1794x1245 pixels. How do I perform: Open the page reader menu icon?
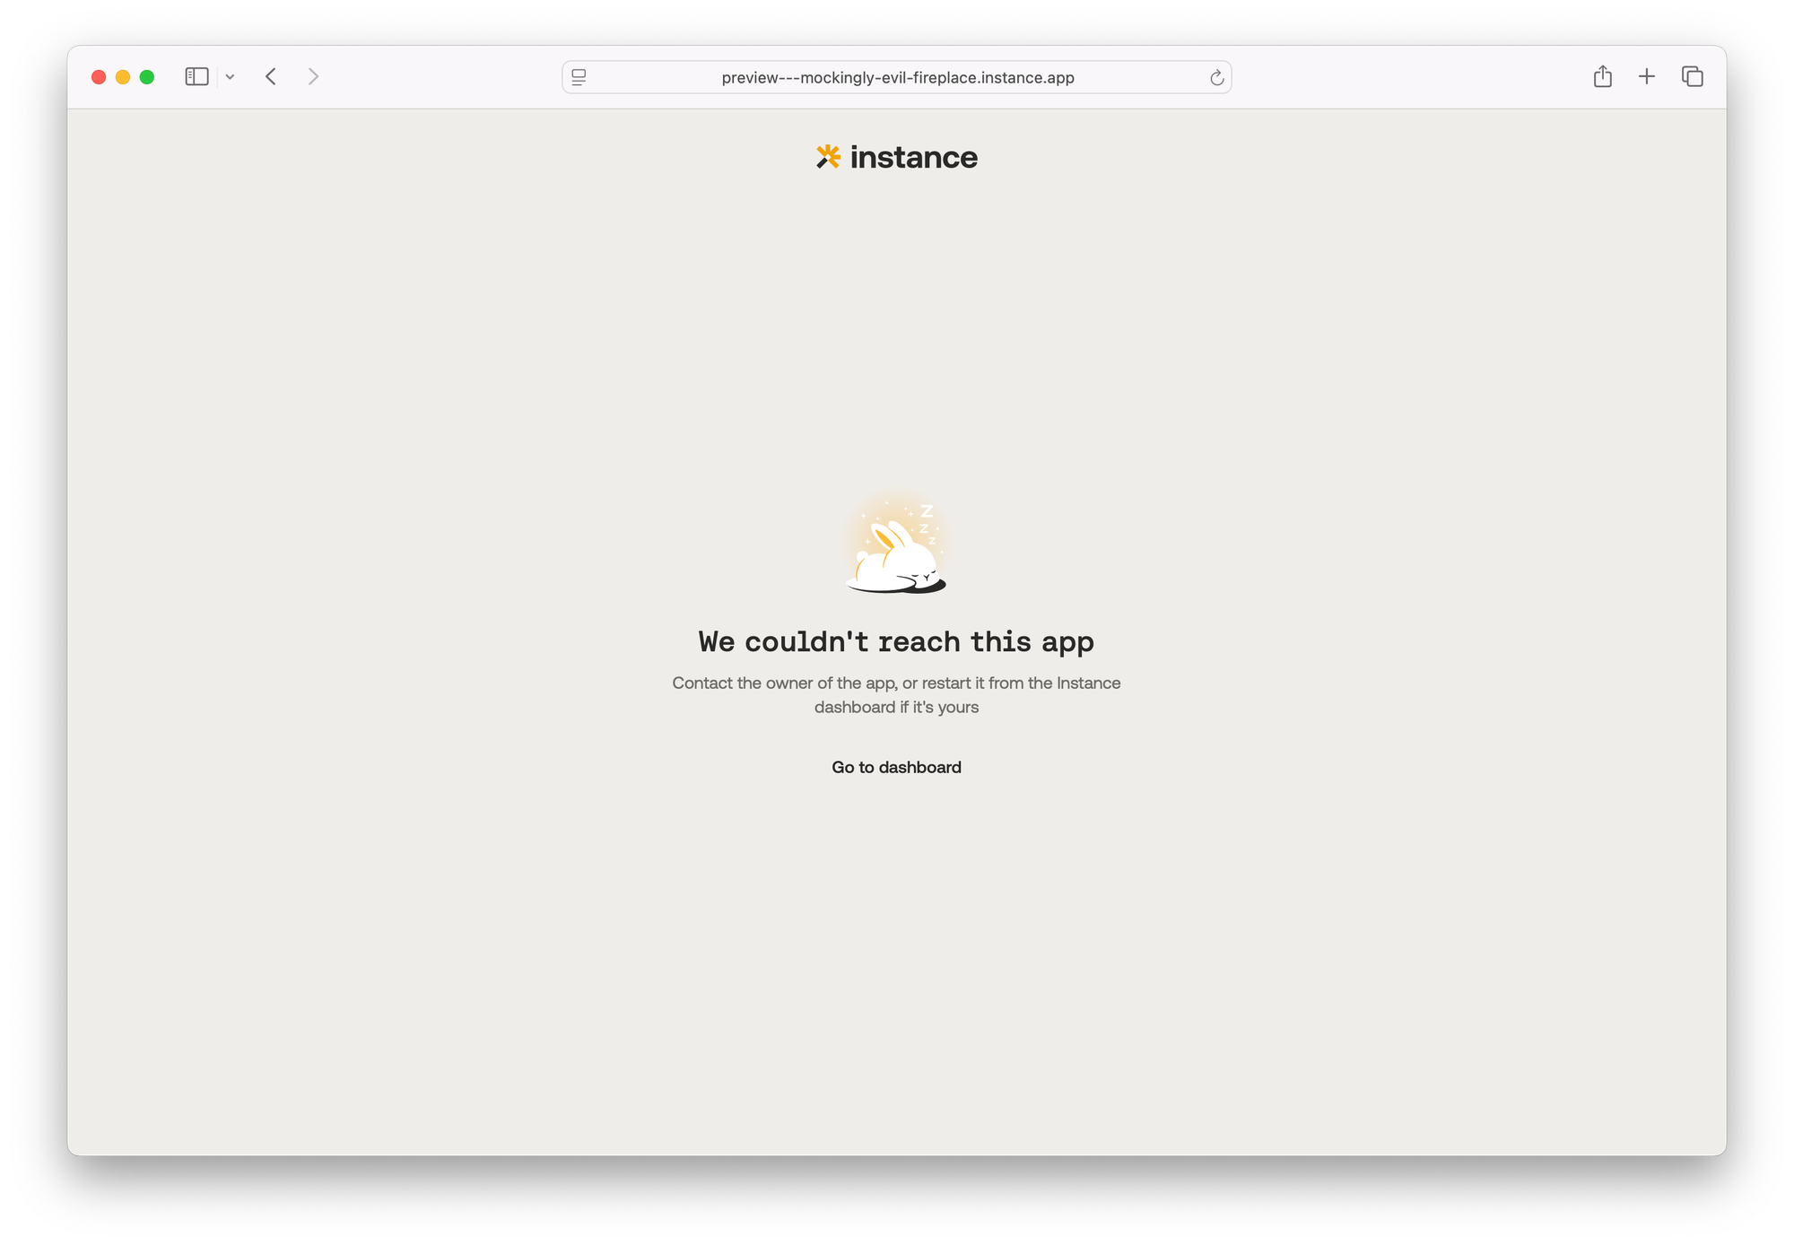pyautogui.click(x=579, y=77)
